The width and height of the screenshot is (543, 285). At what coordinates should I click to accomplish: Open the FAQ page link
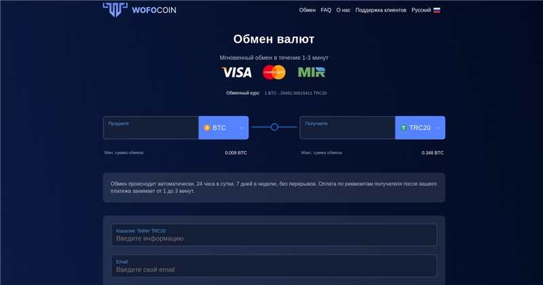point(326,10)
